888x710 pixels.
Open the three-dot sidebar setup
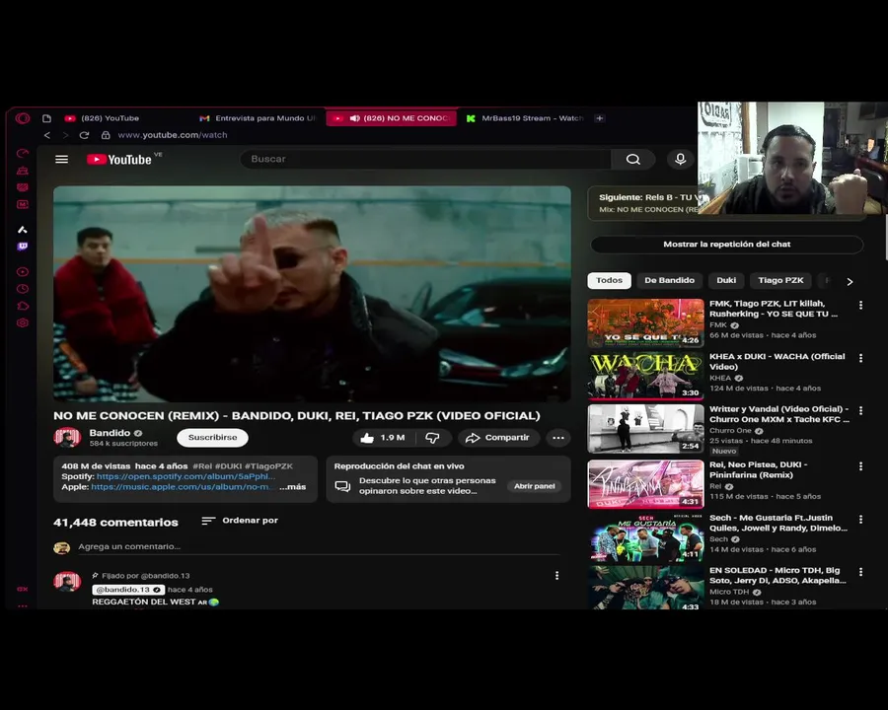pyautogui.click(x=23, y=605)
